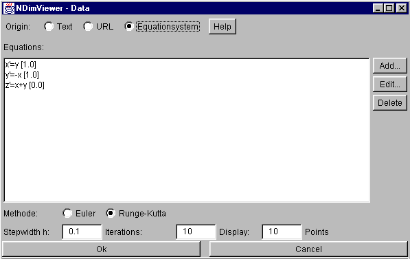Close the NDimViewer Data window
Image resolution: width=410 pixels, height=259 pixels.
click(x=401, y=8)
